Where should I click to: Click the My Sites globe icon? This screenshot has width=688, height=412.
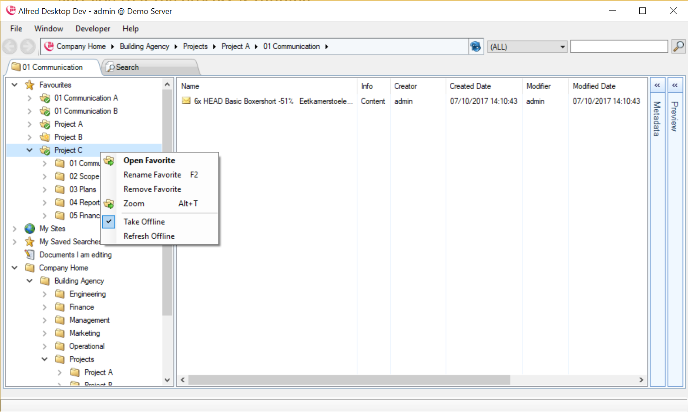pos(30,229)
